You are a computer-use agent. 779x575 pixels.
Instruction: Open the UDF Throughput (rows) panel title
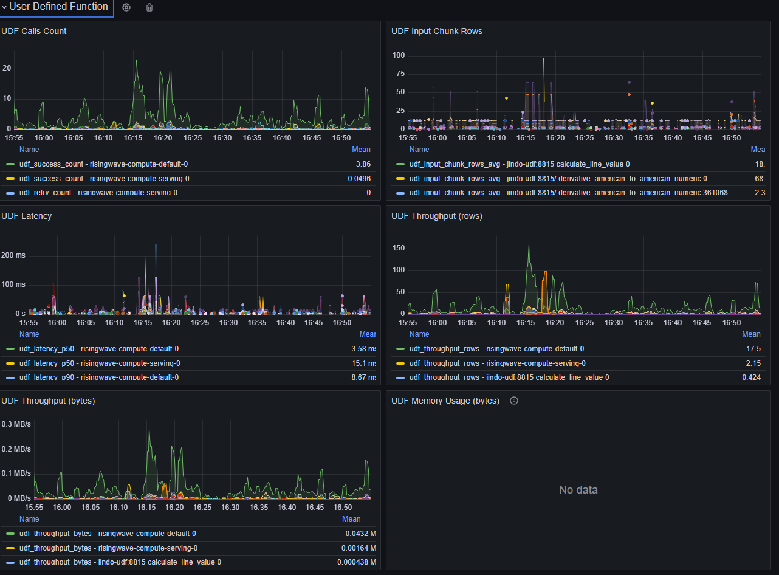[x=437, y=216]
